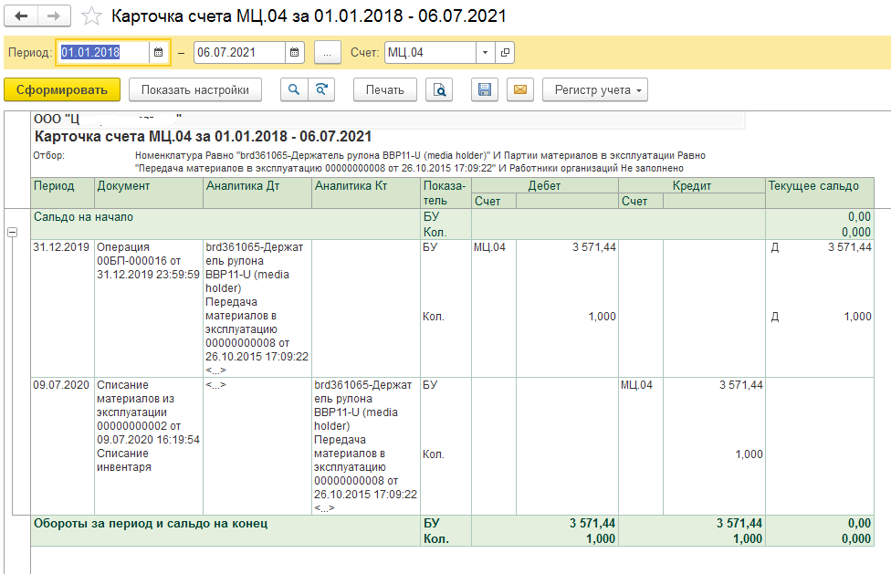Click current balance Д 3 571,44 cell
Screen dimensions: 891x574
[x=820, y=247]
